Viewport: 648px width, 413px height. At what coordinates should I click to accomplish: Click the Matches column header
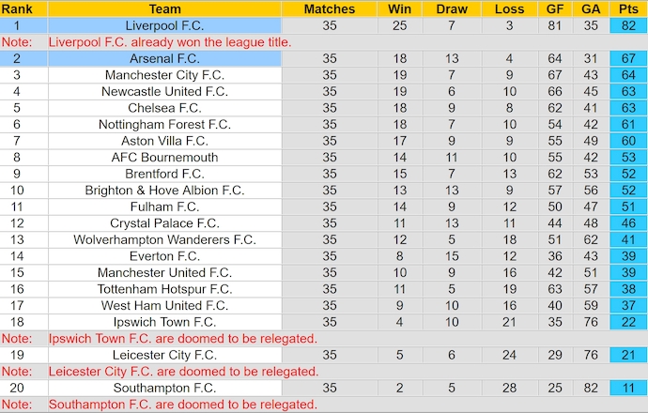(x=330, y=8)
